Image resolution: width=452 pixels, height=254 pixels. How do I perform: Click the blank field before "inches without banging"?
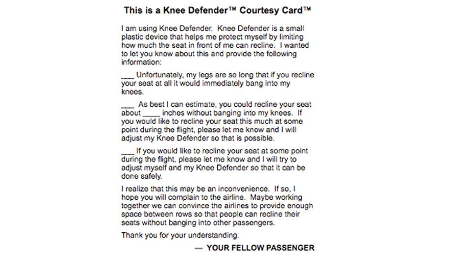tap(152, 114)
